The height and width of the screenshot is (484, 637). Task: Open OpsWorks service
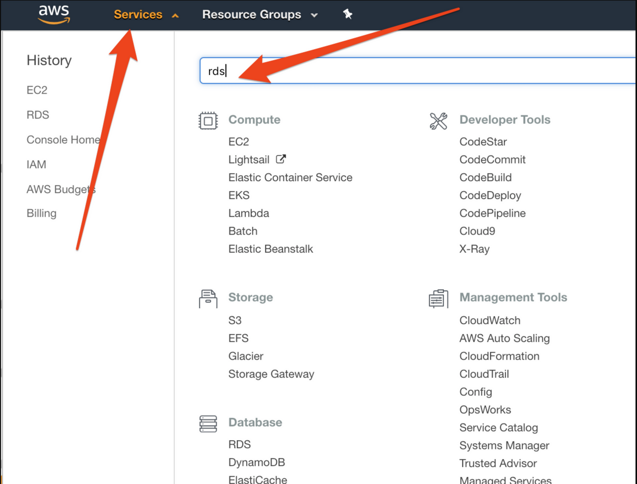click(485, 410)
